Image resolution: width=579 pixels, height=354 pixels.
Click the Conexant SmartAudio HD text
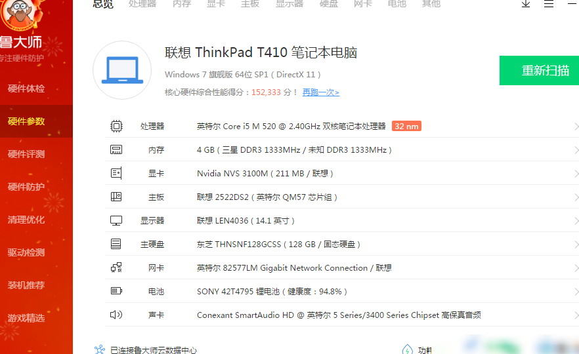(x=339, y=315)
